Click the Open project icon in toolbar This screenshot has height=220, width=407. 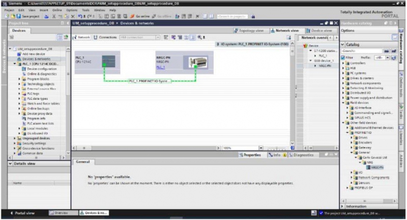click(13, 16)
